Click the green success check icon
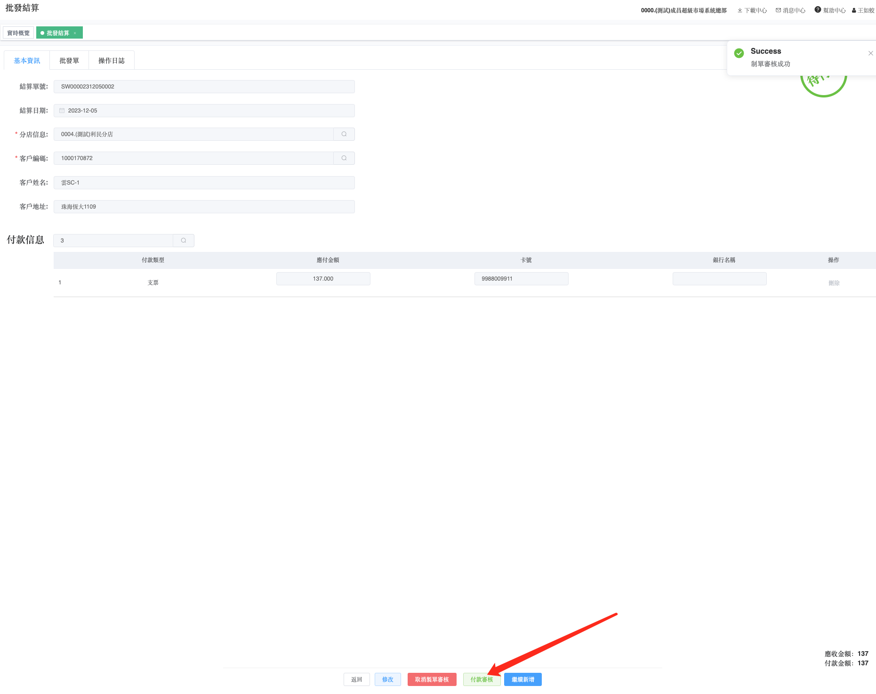This screenshot has height=694, width=876. pos(739,53)
